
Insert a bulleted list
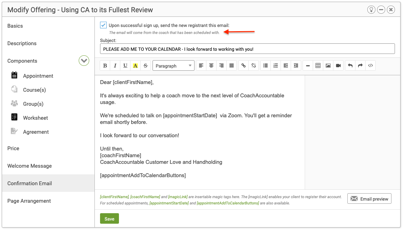coord(266,66)
